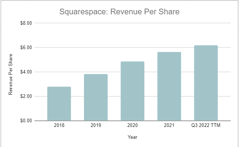Select the horizontal axis title Year
Screen dimensions: 239x147
[x=132, y=137]
